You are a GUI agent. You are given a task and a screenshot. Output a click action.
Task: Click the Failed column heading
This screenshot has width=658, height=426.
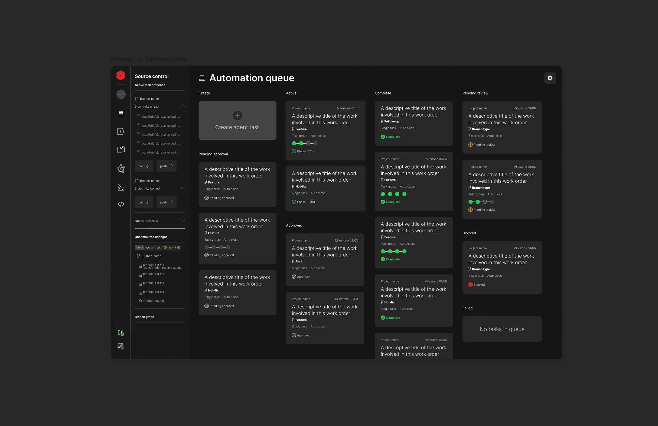click(x=467, y=308)
